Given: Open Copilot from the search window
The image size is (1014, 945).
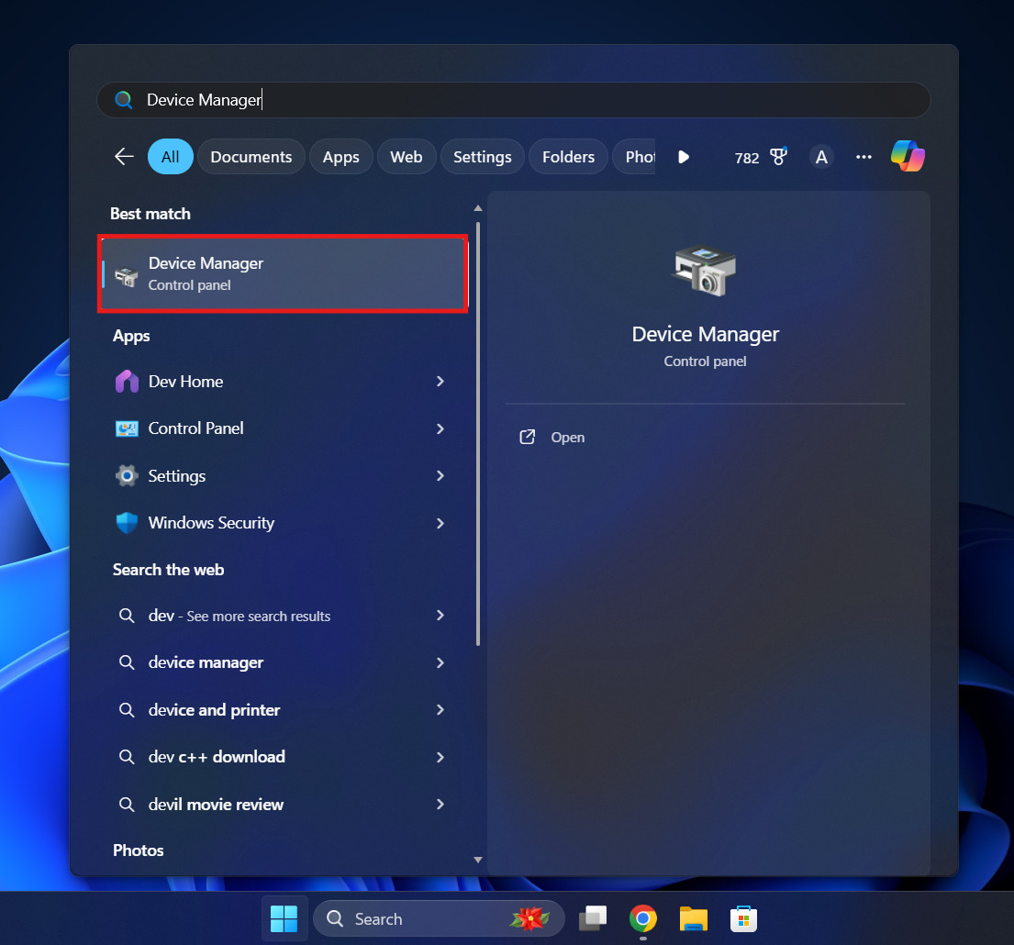Looking at the screenshot, I should tap(908, 156).
